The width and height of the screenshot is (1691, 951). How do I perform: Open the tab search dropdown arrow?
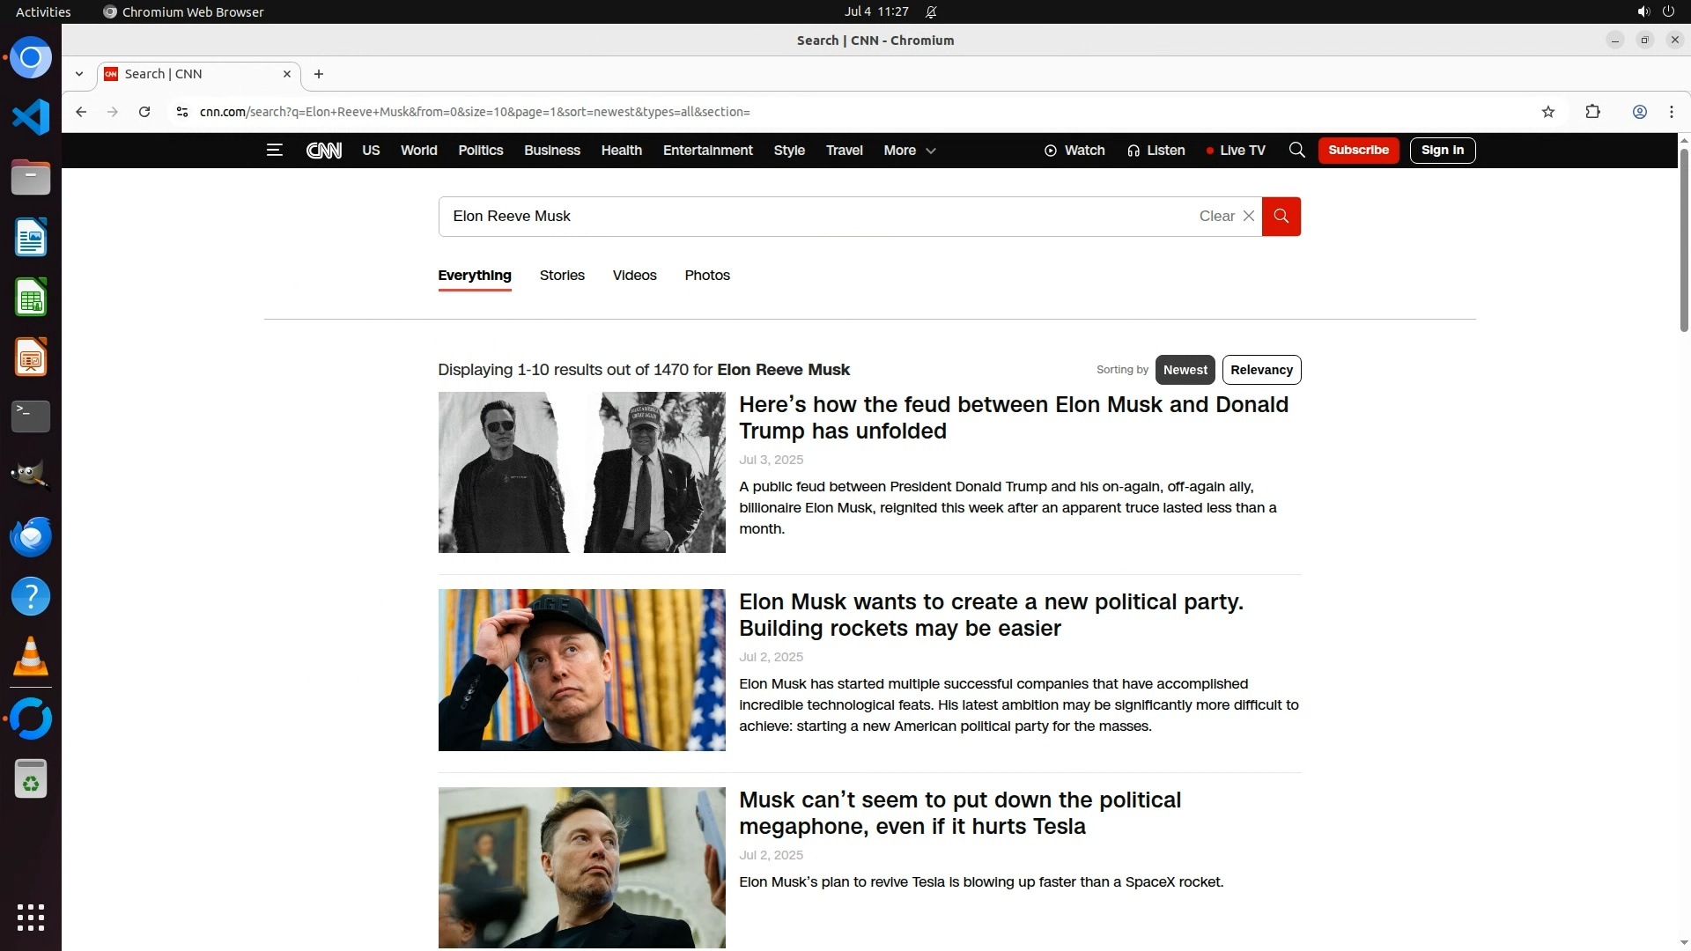point(79,74)
